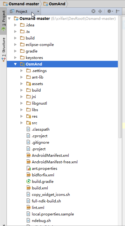Expand the keystores folder
Image resolution: width=125 pixels, height=226 pixels.
coord(15,58)
